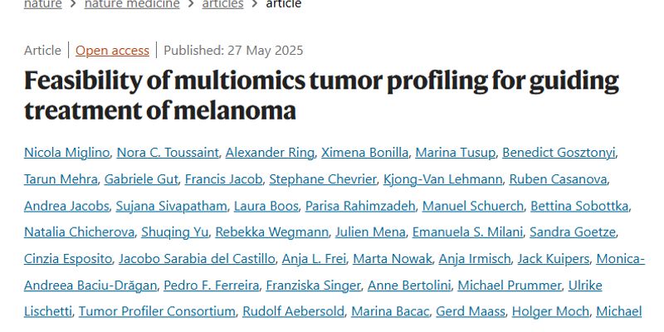Go to the articles breadcrumb link
The image size is (664, 332).
tap(222, 4)
